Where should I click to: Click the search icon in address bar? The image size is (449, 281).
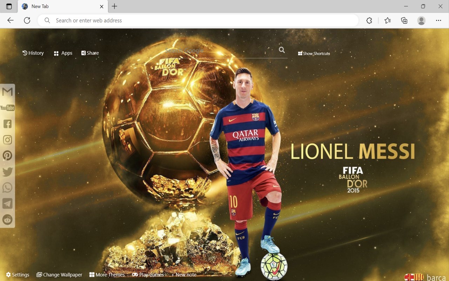click(47, 20)
